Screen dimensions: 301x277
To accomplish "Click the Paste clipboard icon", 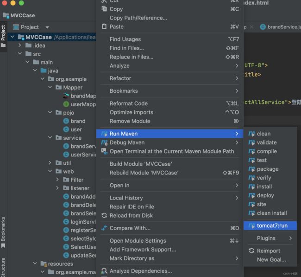I will tap(104, 26).
